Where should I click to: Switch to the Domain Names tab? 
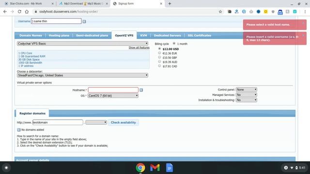[31, 35]
